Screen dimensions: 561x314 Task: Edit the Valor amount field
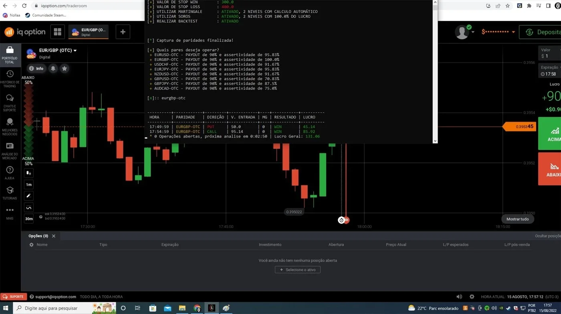click(549, 53)
